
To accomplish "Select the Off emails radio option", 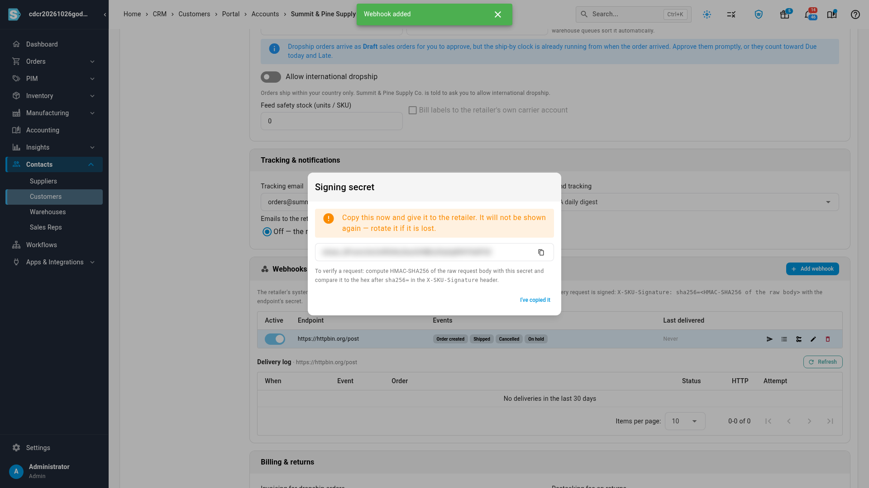I will point(267,232).
